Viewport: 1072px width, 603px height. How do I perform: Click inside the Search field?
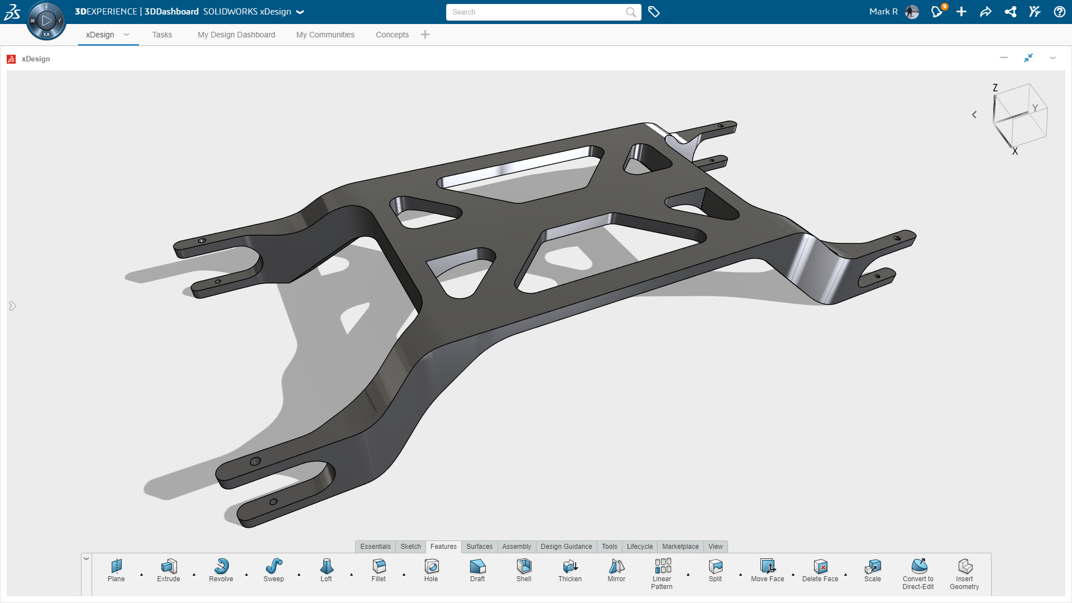tap(536, 12)
